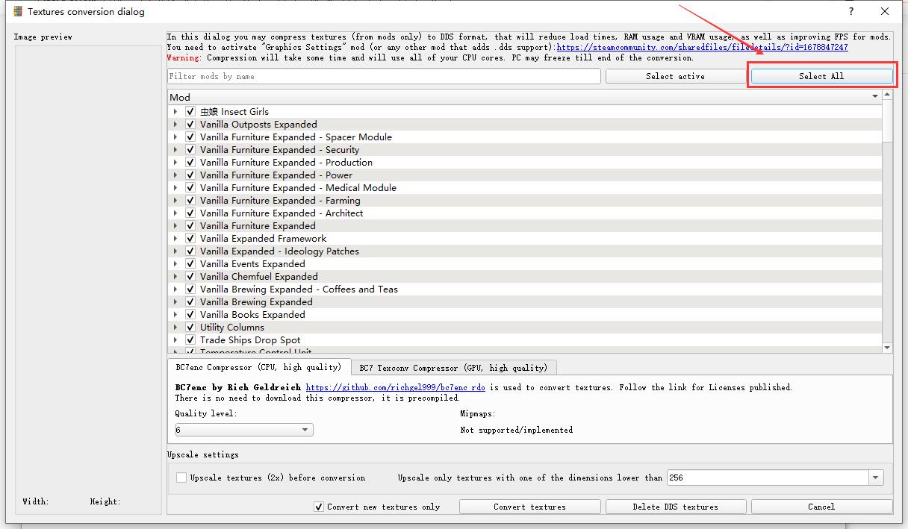Select the Vanilla Furniture Expanded - Farming row
The image size is (908, 529).
(525, 201)
